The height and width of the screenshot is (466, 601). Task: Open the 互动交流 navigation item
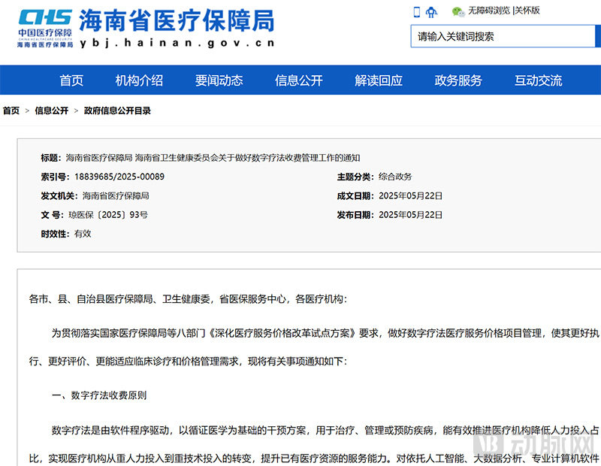[538, 80]
